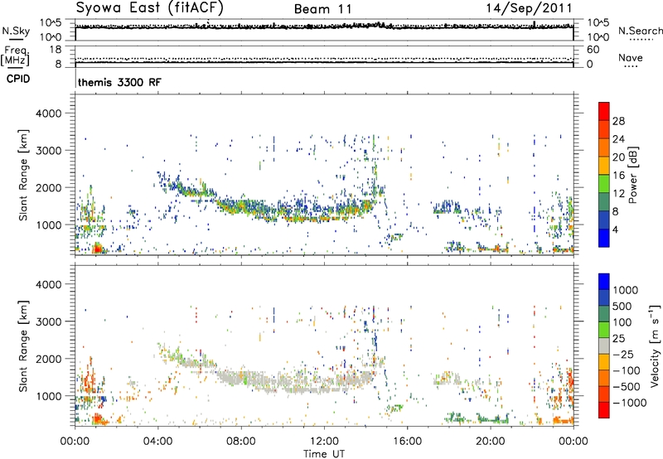Click the dark blue top of Velocity colorbar

(604, 282)
